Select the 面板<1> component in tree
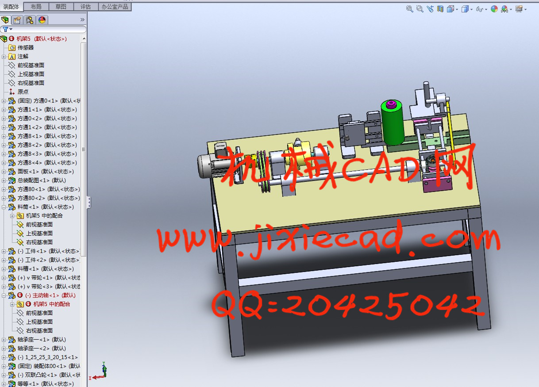Image resolution: width=539 pixels, height=387 pixels. coord(46,172)
